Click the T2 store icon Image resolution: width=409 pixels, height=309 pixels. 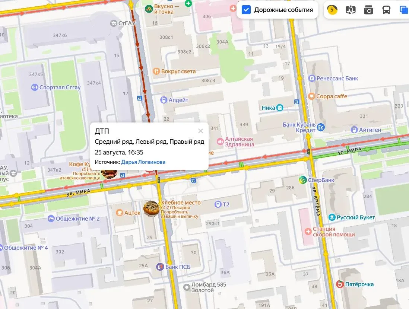tap(218, 204)
